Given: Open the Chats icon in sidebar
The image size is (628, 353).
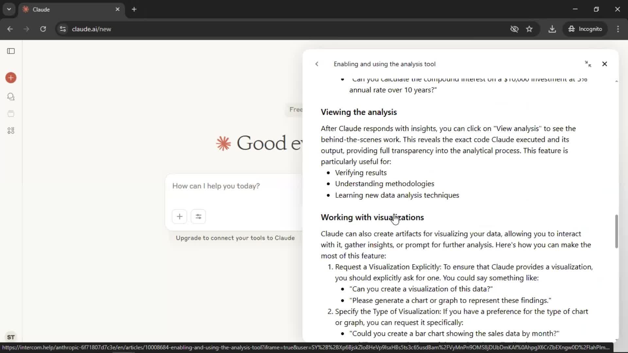Looking at the screenshot, I should tap(11, 96).
